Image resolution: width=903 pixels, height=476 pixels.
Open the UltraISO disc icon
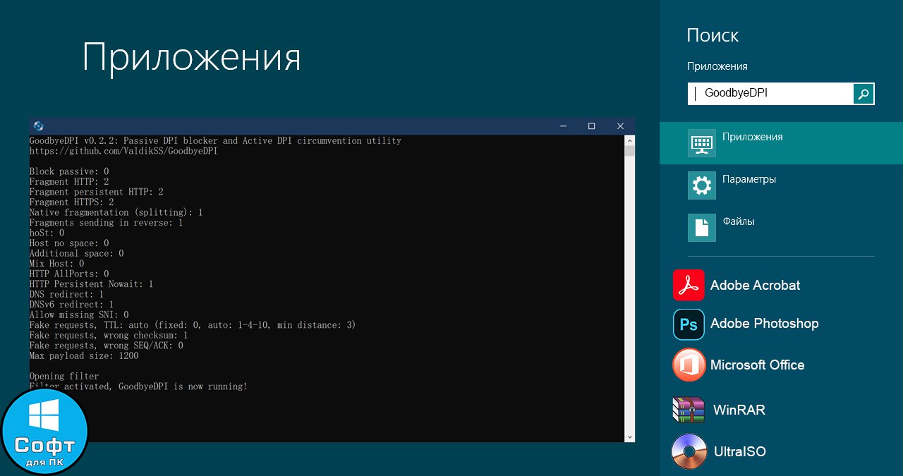[689, 451]
